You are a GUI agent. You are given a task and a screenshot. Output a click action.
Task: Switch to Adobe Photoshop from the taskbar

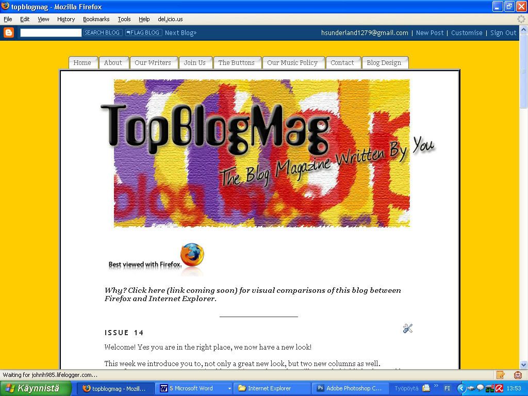click(x=351, y=389)
